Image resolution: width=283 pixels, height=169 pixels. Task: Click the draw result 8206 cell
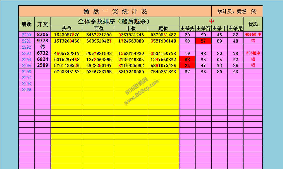click(43, 35)
